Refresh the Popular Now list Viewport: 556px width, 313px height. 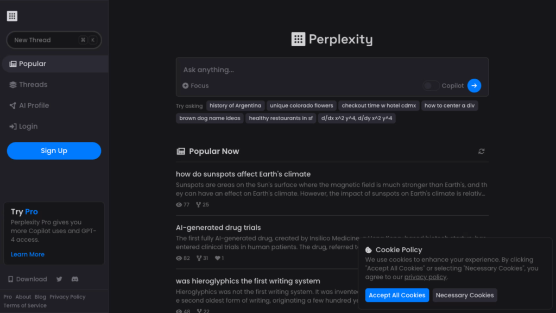point(481,151)
